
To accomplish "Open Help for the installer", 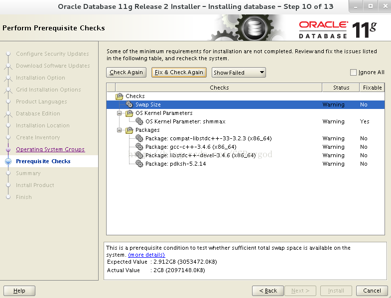I will coord(19,291).
